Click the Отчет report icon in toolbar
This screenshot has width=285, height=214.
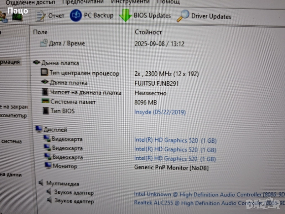point(40,16)
